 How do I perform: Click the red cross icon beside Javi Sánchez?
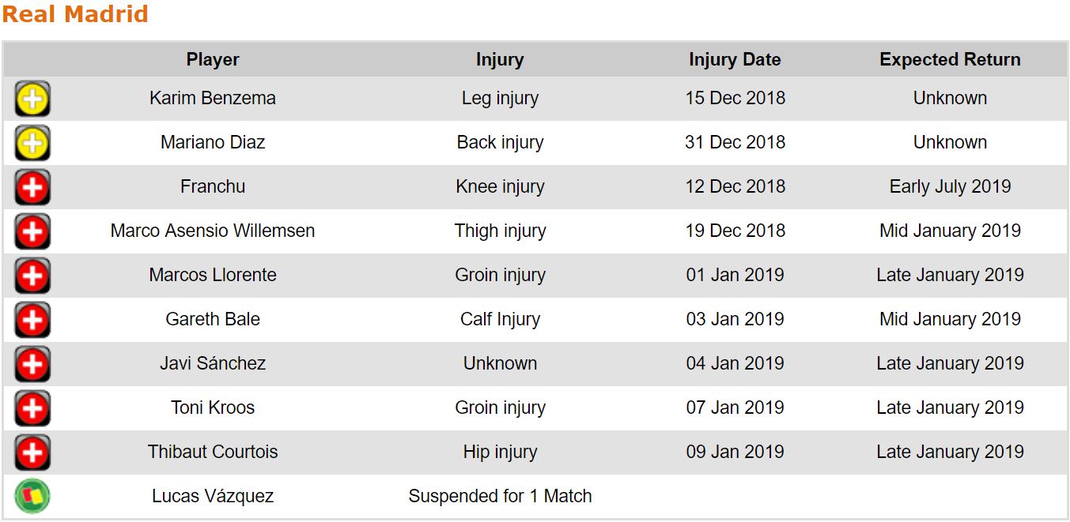pos(32,365)
